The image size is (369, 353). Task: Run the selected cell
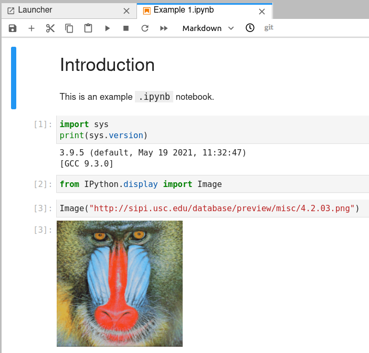pyautogui.click(x=107, y=28)
